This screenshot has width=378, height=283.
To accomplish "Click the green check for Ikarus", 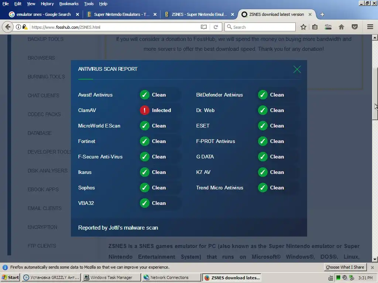I will [x=145, y=172].
